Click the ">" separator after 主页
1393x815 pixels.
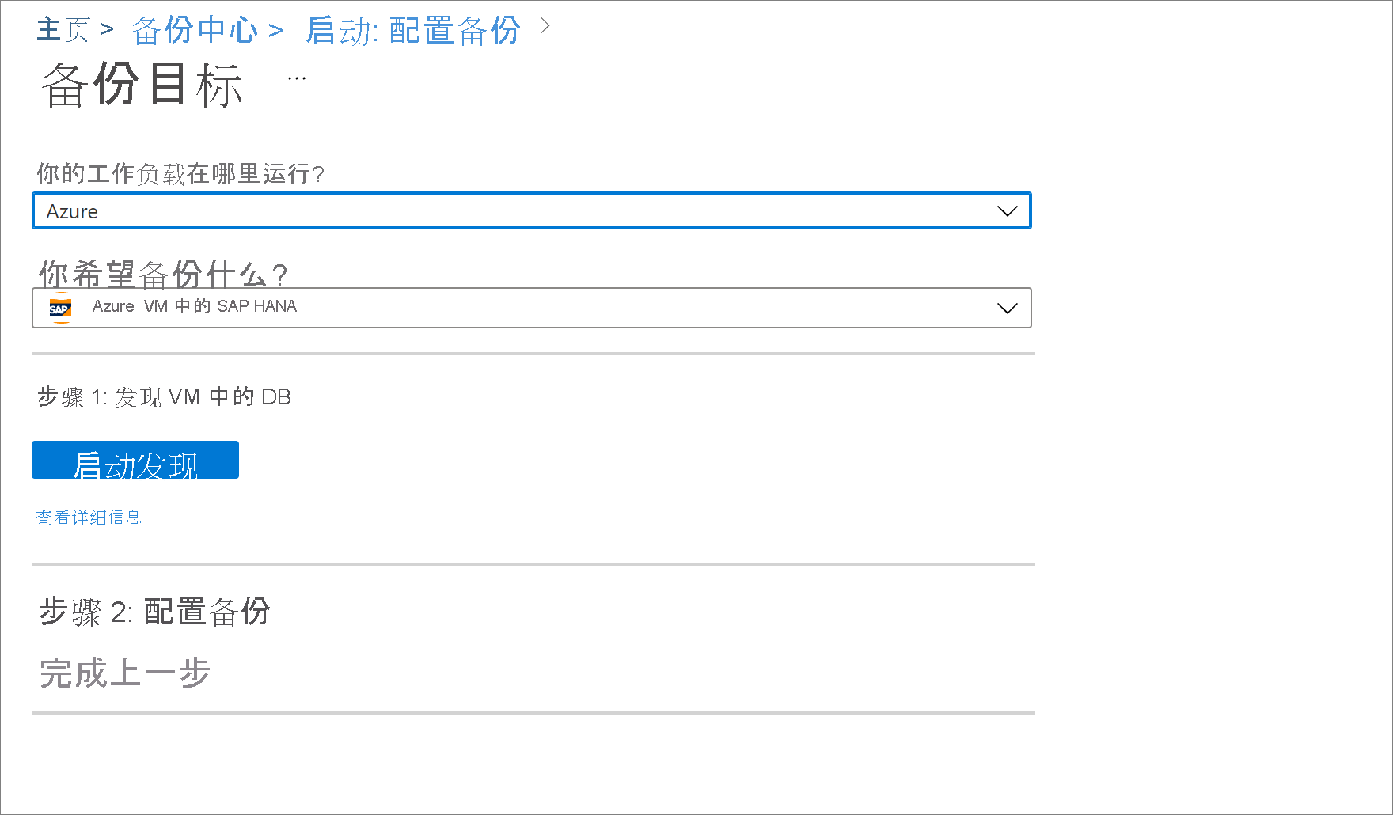pos(105,28)
